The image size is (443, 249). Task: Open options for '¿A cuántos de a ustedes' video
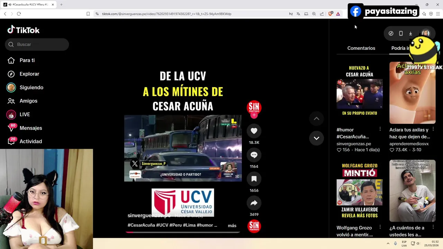tap(433, 227)
